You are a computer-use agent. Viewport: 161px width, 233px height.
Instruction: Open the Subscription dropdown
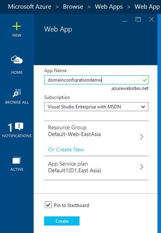[x=96, y=107]
